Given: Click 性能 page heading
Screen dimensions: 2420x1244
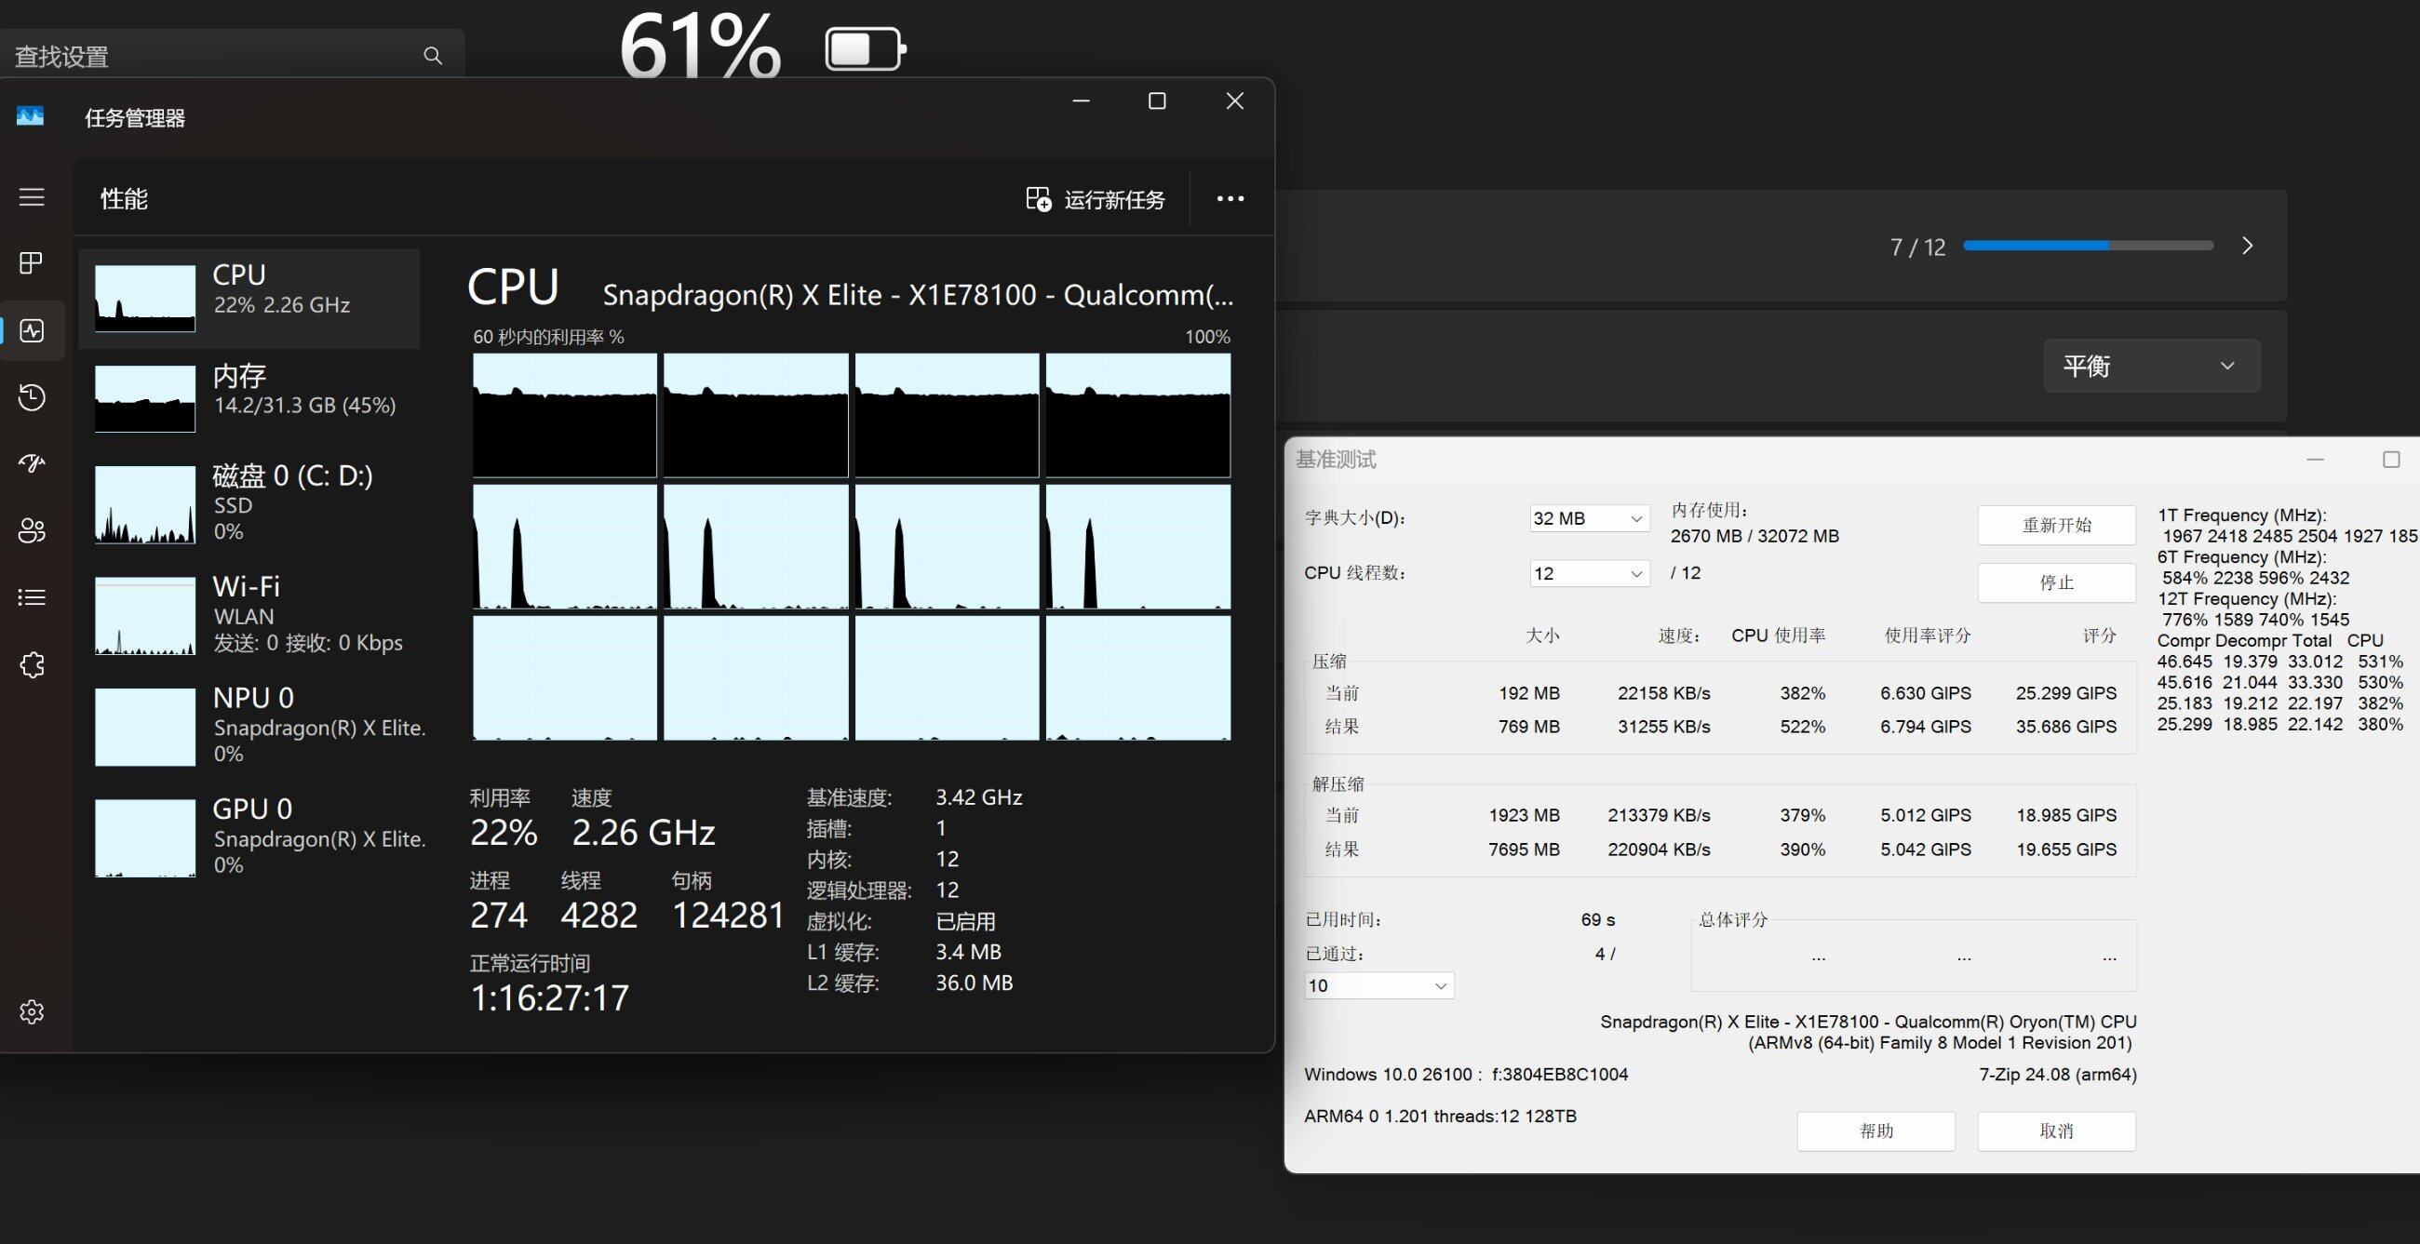Looking at the screenshot, I should tap(124, 198).
